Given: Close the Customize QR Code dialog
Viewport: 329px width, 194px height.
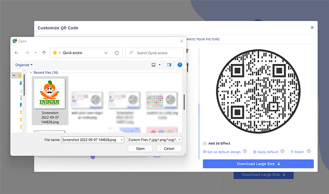Looking at the screenshot, I should click(312, 28).
